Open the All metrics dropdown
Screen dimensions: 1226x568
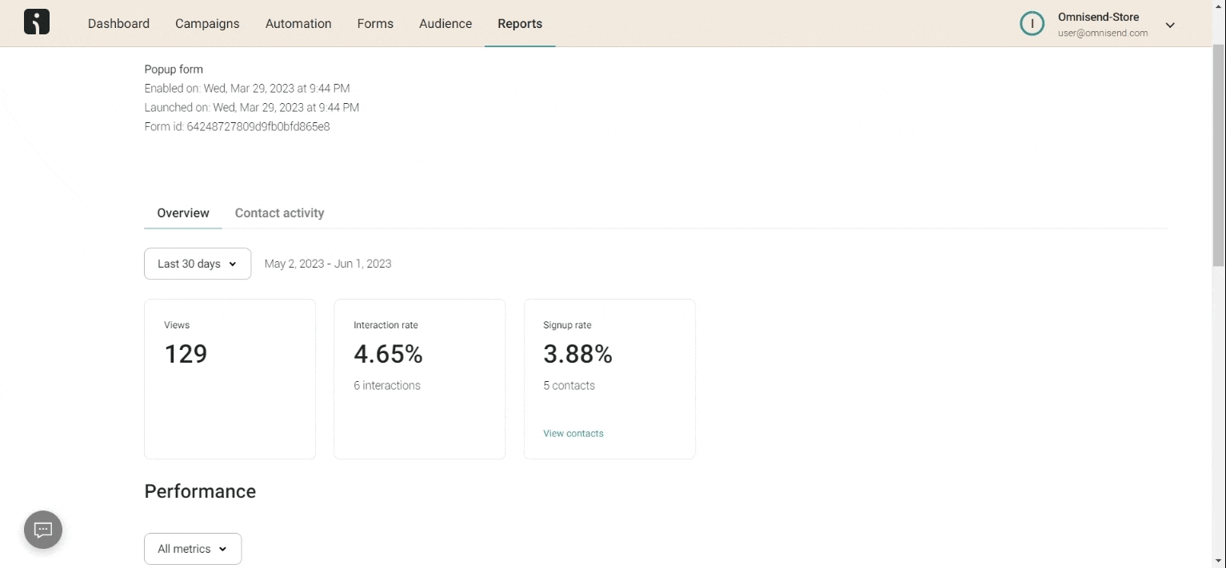point(193,549)
